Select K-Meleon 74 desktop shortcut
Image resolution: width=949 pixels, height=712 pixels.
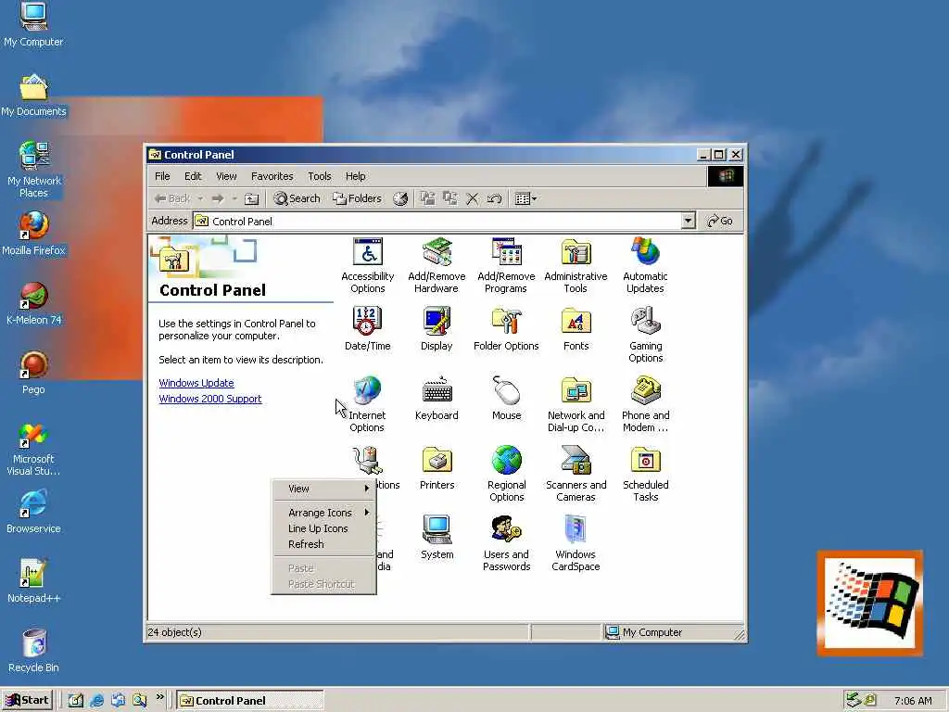click(33, 303)
